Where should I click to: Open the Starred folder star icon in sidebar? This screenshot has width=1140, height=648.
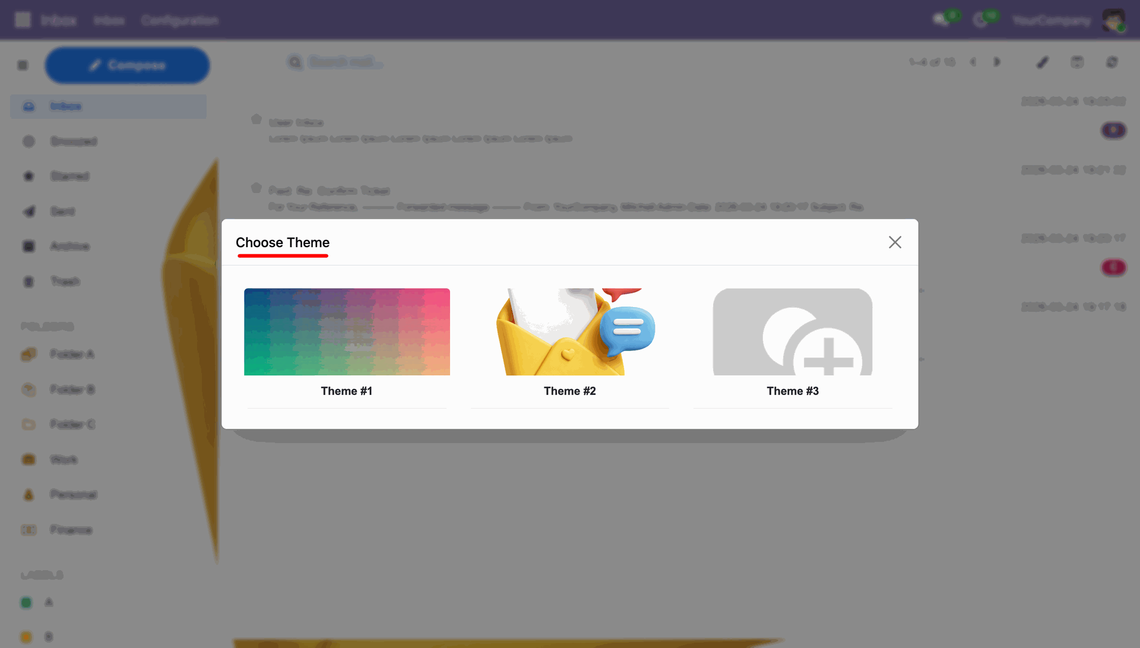28,176
